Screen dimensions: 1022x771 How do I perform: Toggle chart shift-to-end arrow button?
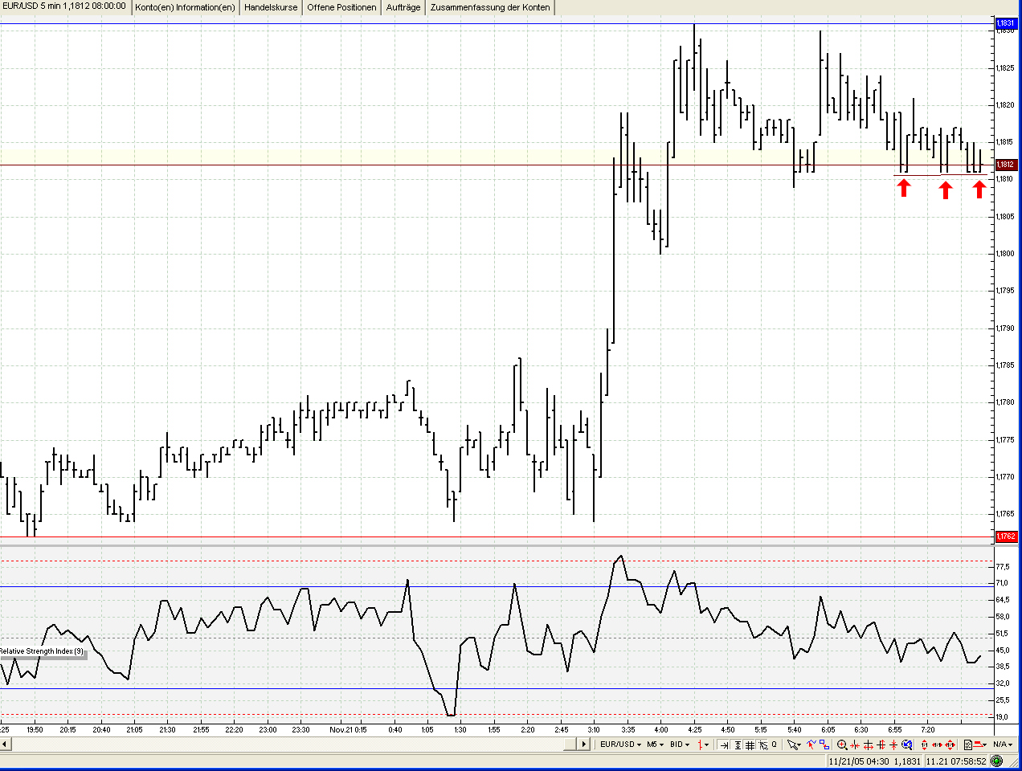coord(724,744)
